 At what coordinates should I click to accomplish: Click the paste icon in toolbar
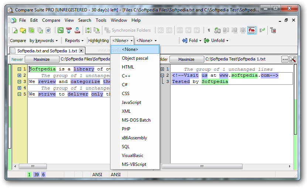[x=196, y=30]
